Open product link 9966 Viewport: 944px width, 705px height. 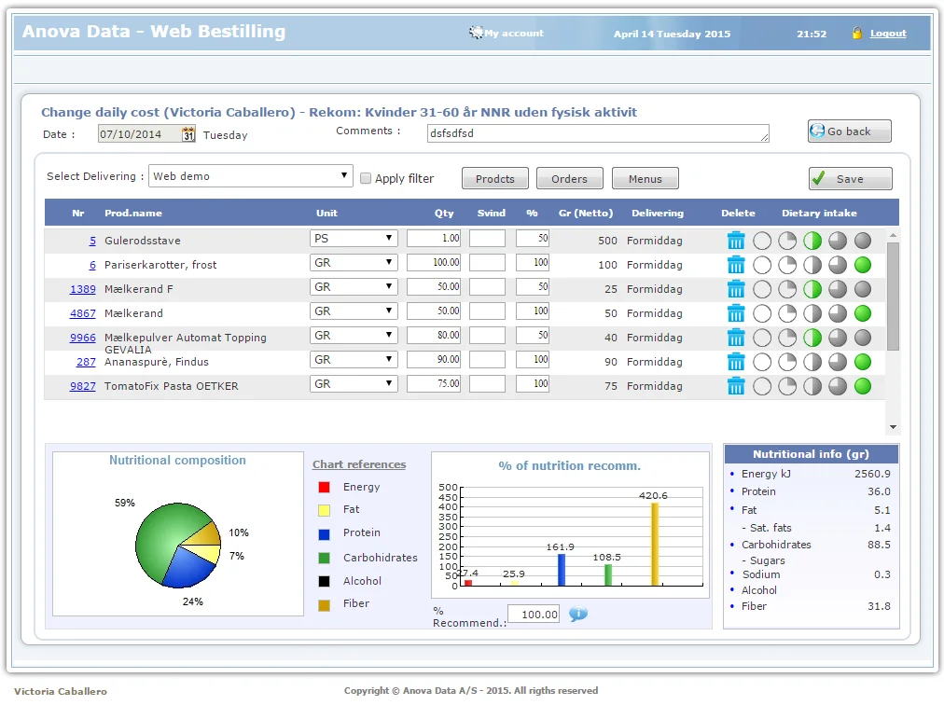tap(82, 338)
